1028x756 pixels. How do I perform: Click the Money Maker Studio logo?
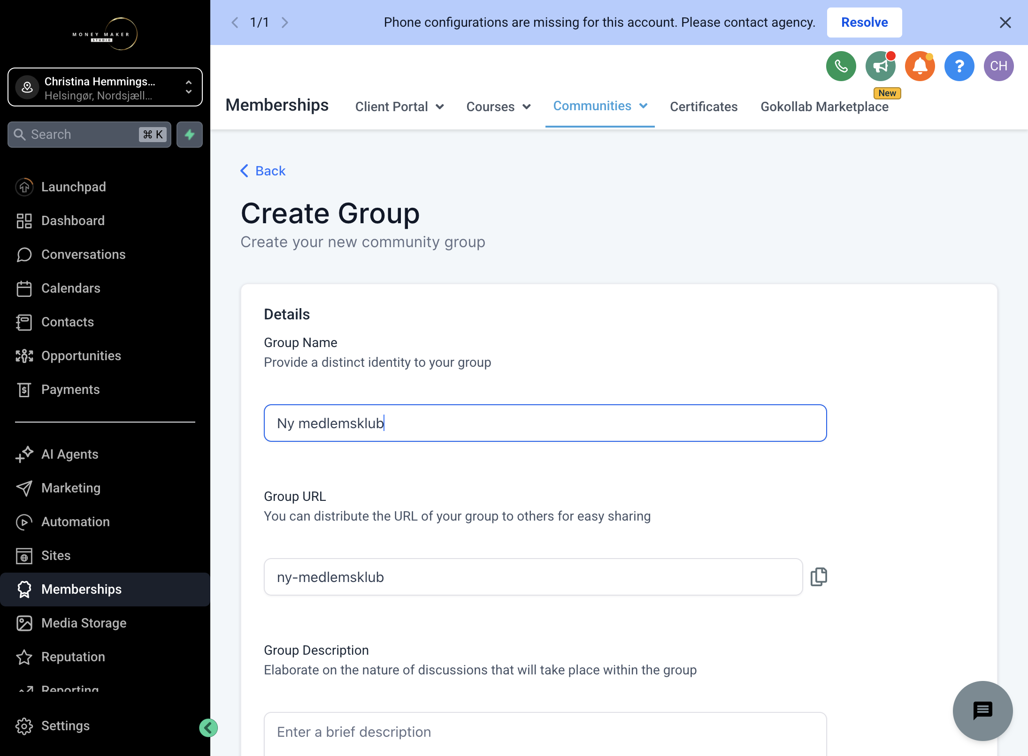click(x=105, y=34)
